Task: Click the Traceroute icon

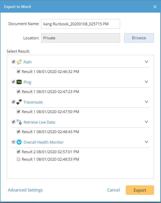Action: (x=19, y=102)
